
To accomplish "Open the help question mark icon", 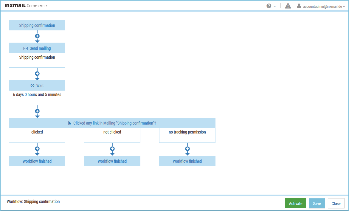I will coord(269,6).
